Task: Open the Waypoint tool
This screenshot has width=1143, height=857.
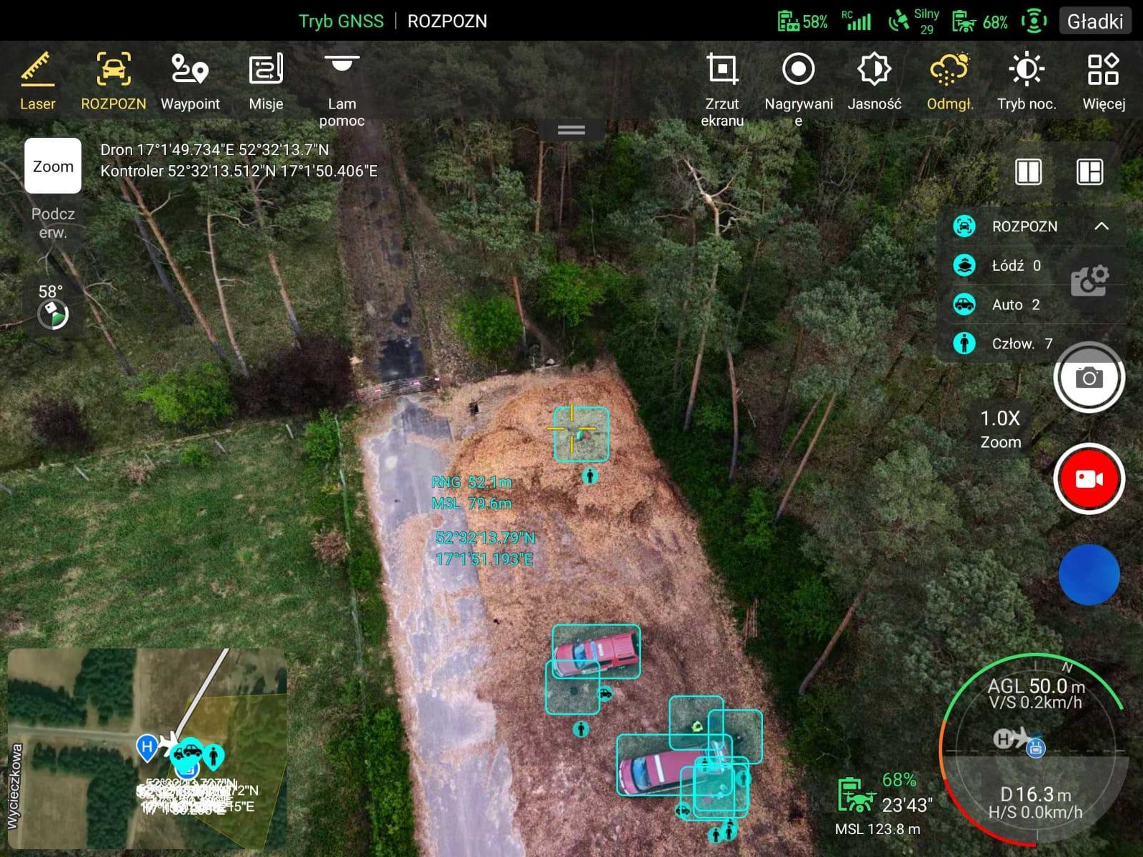Action: (190, 81)
